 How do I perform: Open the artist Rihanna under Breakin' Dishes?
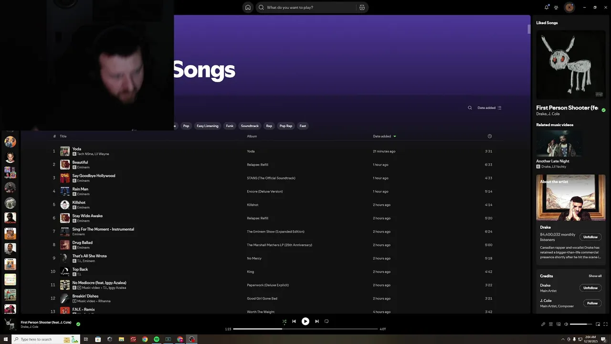point(104,301)
